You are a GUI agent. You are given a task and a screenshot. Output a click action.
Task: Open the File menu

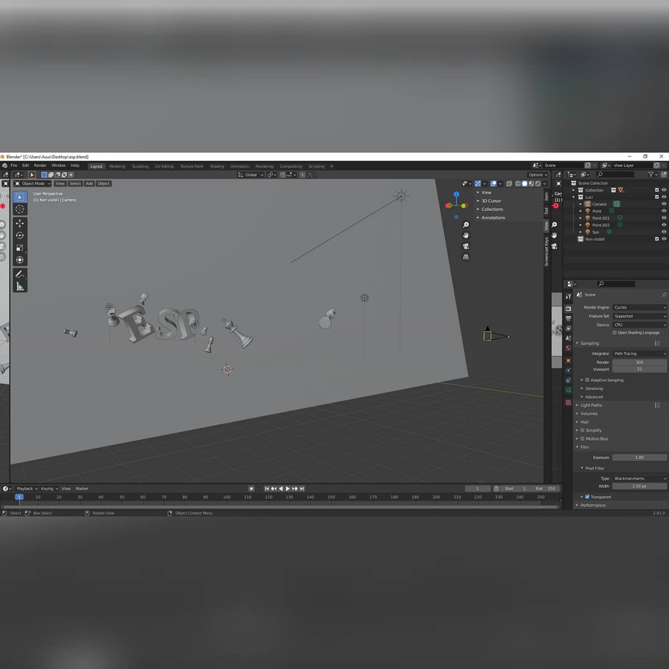pos(14,166)
